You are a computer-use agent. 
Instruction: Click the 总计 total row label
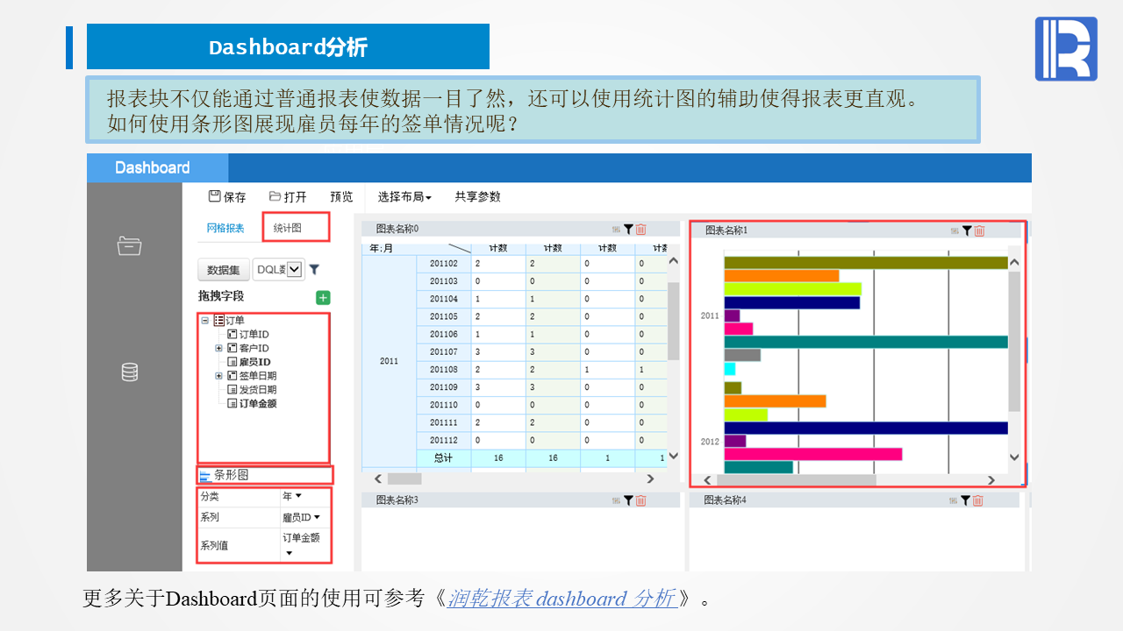pyautogui.click(x=444, y=458)
